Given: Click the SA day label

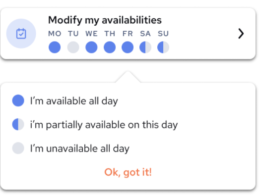Looking at the screenshot, I should click(145, 34).
